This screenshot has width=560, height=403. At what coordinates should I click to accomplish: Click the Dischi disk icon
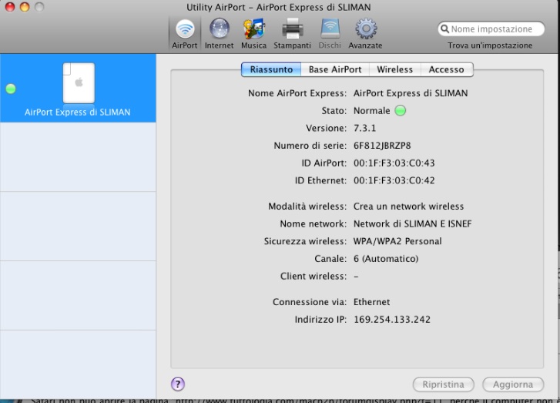pos(330,35)
